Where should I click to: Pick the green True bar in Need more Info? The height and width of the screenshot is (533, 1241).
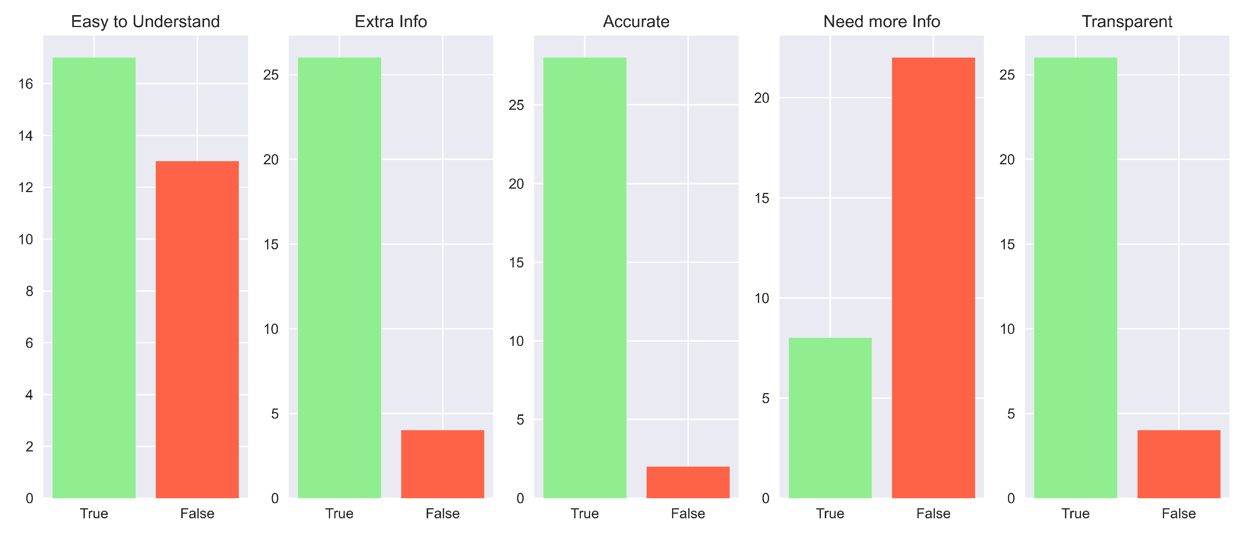[829, 418]
